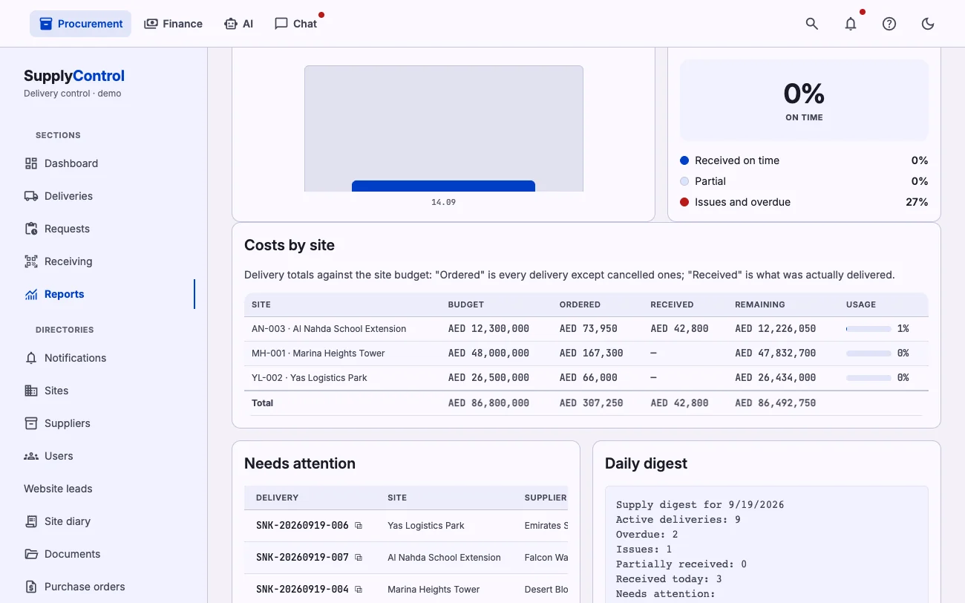Click the Sites building icon
This screenshot has width=965, height=603.
tap(31, 391)
